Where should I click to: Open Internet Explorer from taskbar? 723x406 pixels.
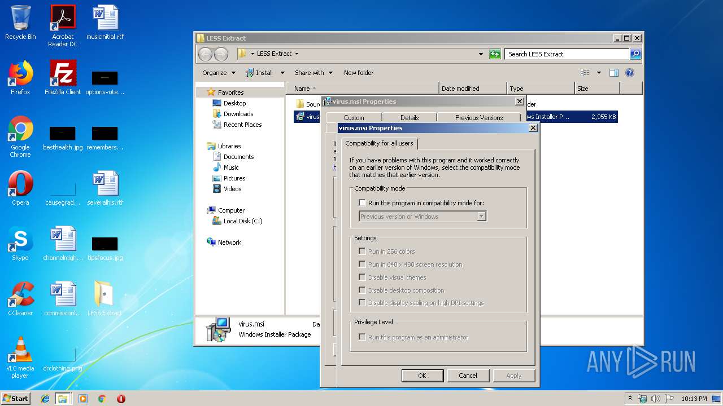coord(45,399)
